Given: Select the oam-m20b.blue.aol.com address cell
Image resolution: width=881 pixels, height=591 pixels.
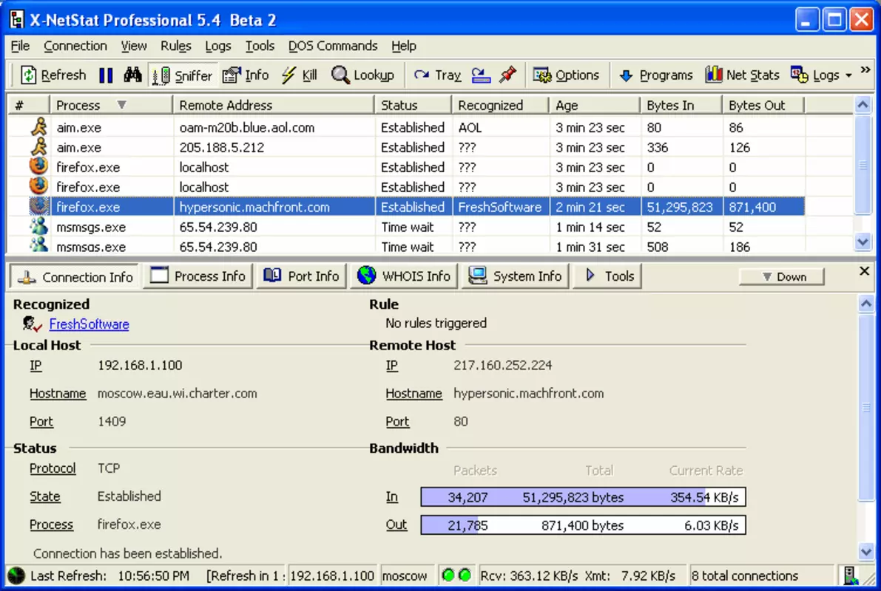Looking at the screenshot, I should (274, 127).
